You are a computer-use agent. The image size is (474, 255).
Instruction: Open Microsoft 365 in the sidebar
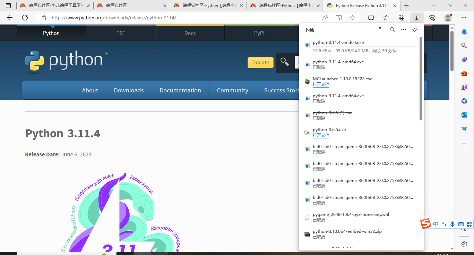point(464,101)
